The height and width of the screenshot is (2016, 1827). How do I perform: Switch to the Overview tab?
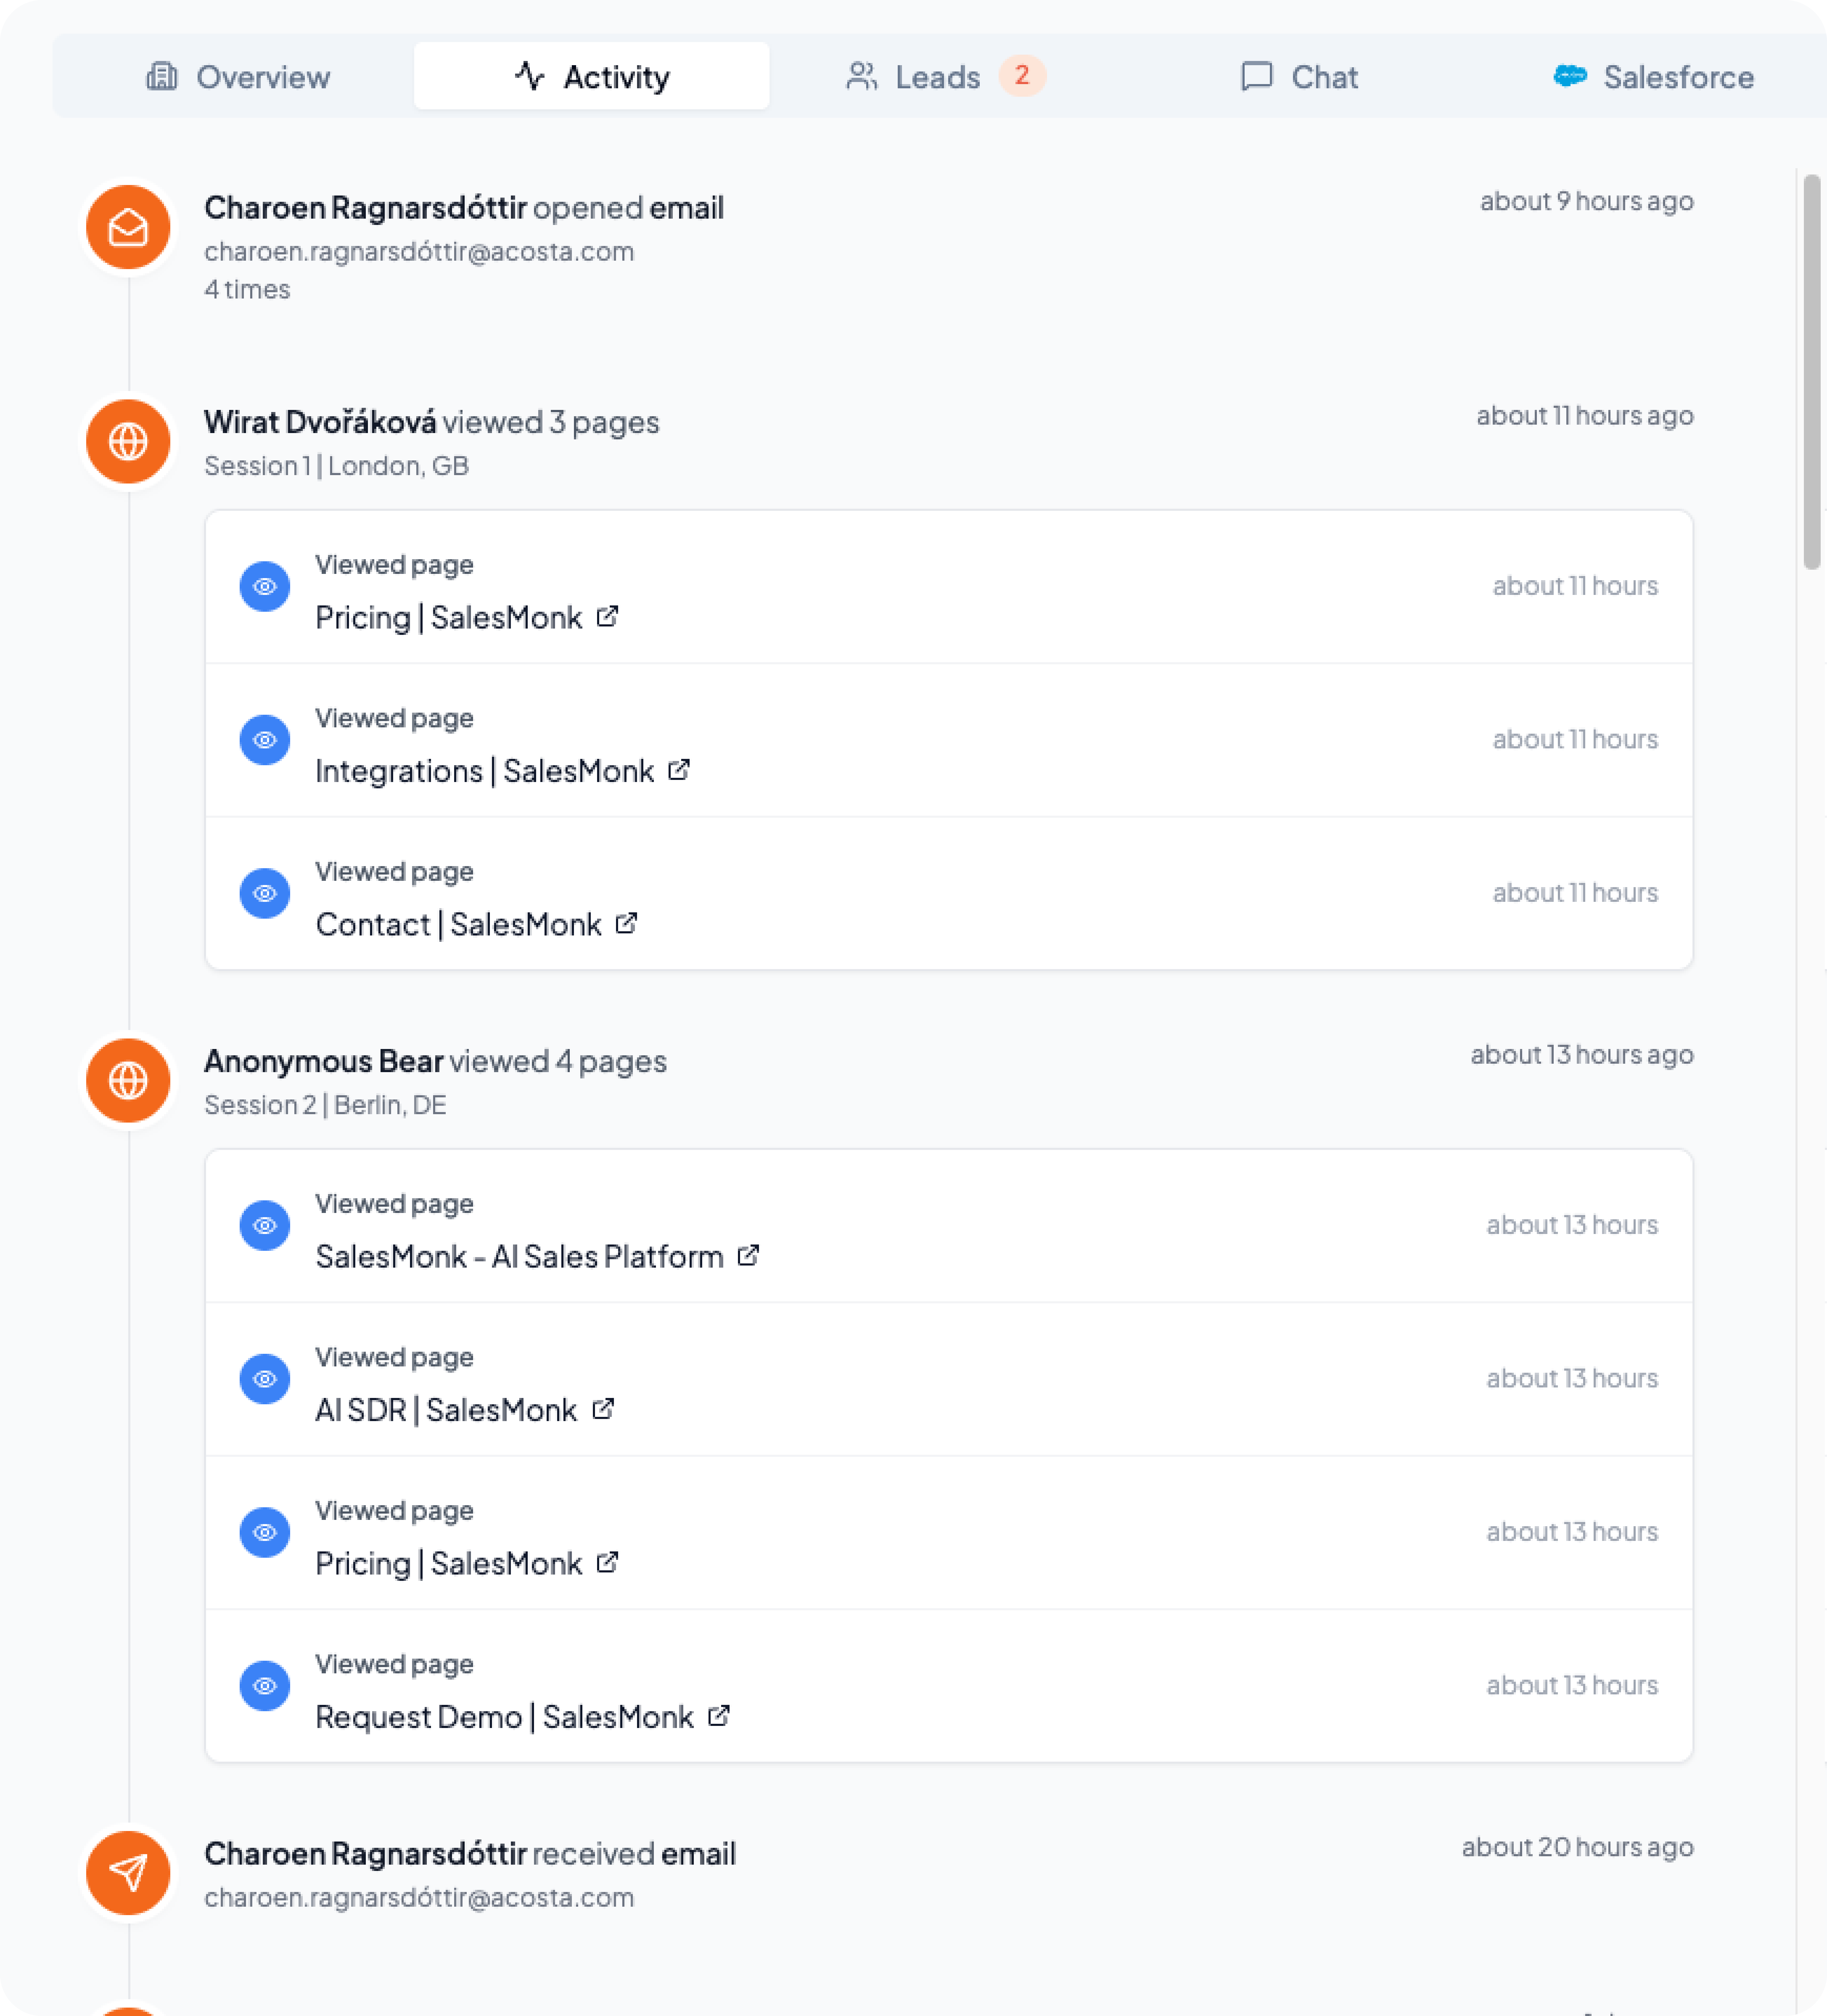point(238,77)
